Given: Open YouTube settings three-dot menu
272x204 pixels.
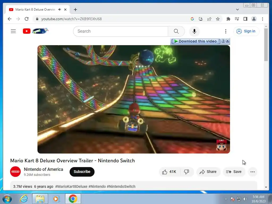Looking at the screenshot, I should tap(226, 31).
